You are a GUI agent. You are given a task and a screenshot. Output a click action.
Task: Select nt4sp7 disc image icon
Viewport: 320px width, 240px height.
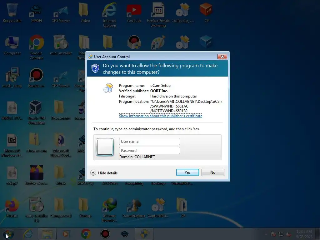pos(12,176)
